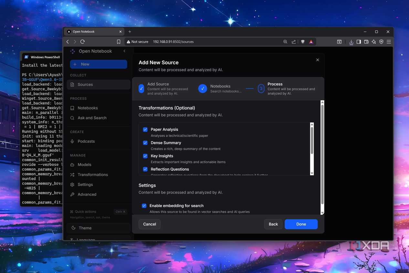The height and width of the screenshot is (273, 409).
Task: Uncheck Paper Analysis transformation
Action: click(x=145, y=129)
